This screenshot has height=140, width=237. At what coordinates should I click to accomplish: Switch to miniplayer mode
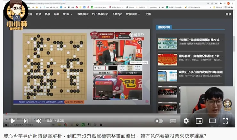(199, 121)
